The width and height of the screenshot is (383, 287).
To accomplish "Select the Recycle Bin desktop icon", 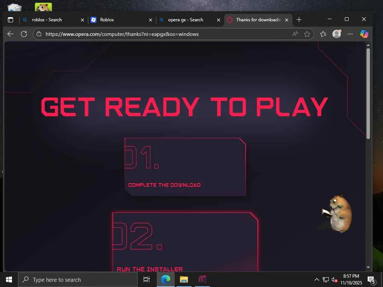I will [x=15, y=7].
